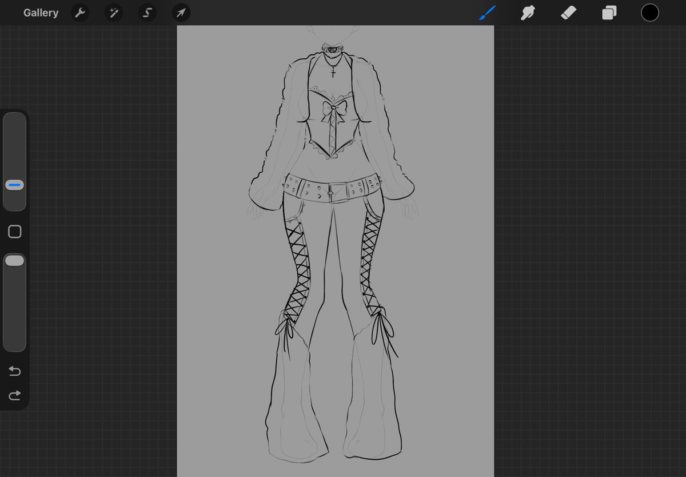
Task: Undo the last stroke
Action: [15, 372]
